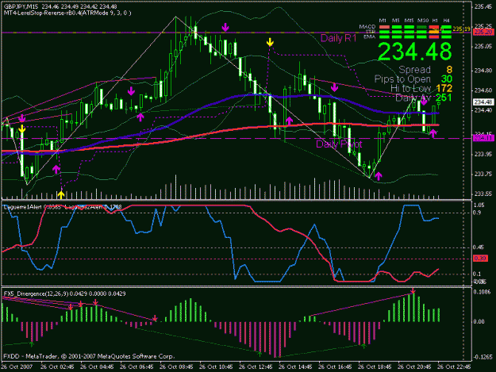
Task: Select the M15 timeframe column label
Action: (409, 21)
